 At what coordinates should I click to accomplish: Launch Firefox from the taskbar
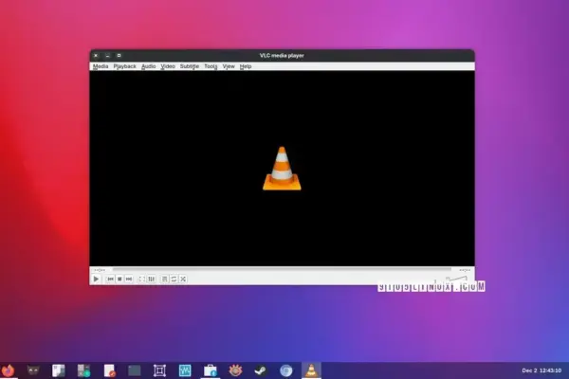pos(8,370)
